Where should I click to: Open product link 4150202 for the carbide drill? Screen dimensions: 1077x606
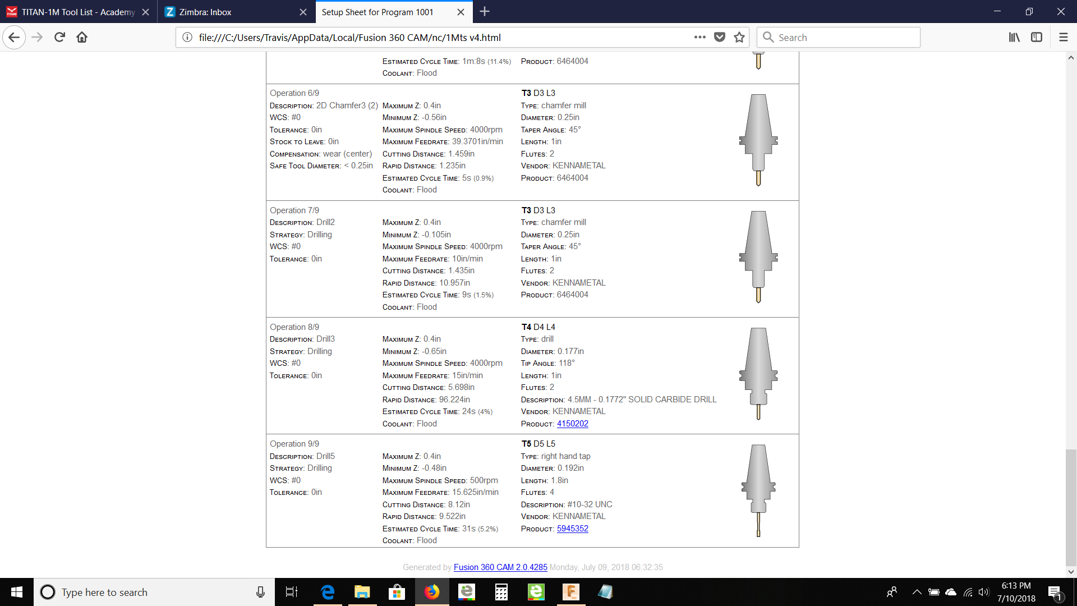(x=572, y=423)
